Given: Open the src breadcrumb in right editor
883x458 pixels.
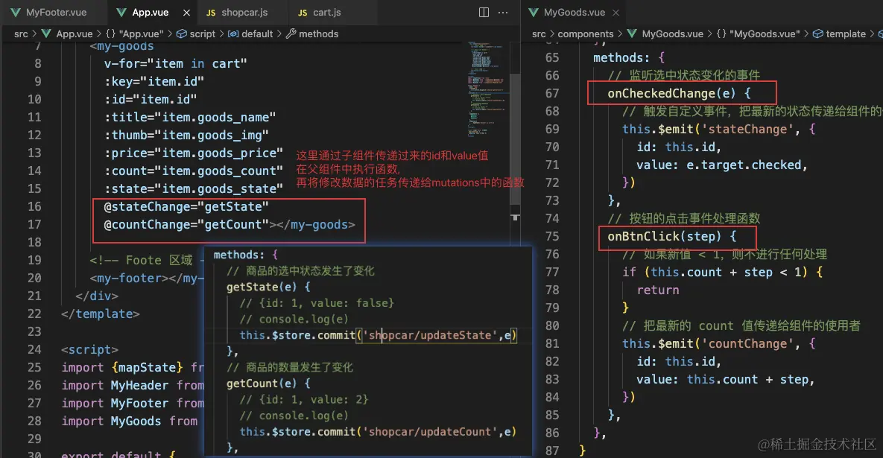Looking at the screenshot, I should pos(539,34).
